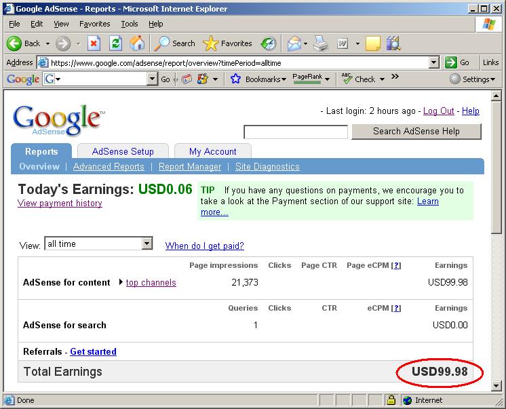
Task: Expand Edit with Word dropdown arrow
Action: [357, 43]
